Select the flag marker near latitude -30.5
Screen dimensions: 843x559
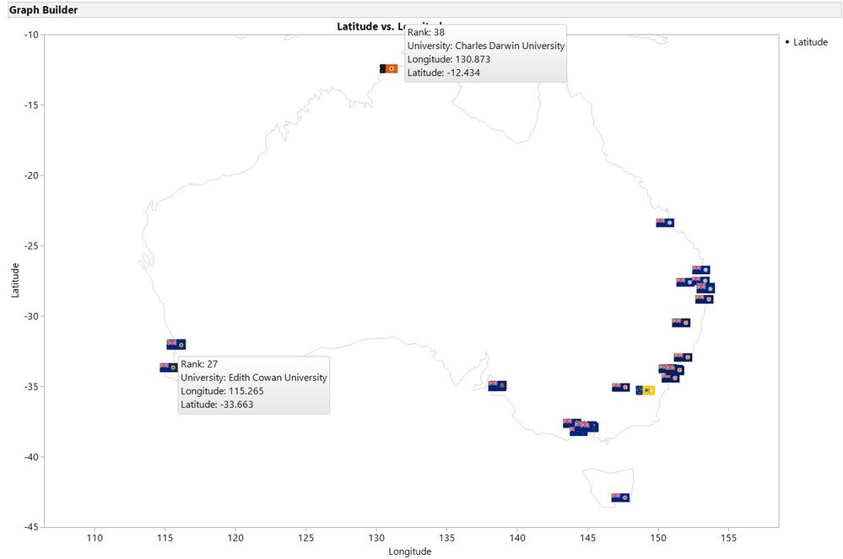point(681,323)
